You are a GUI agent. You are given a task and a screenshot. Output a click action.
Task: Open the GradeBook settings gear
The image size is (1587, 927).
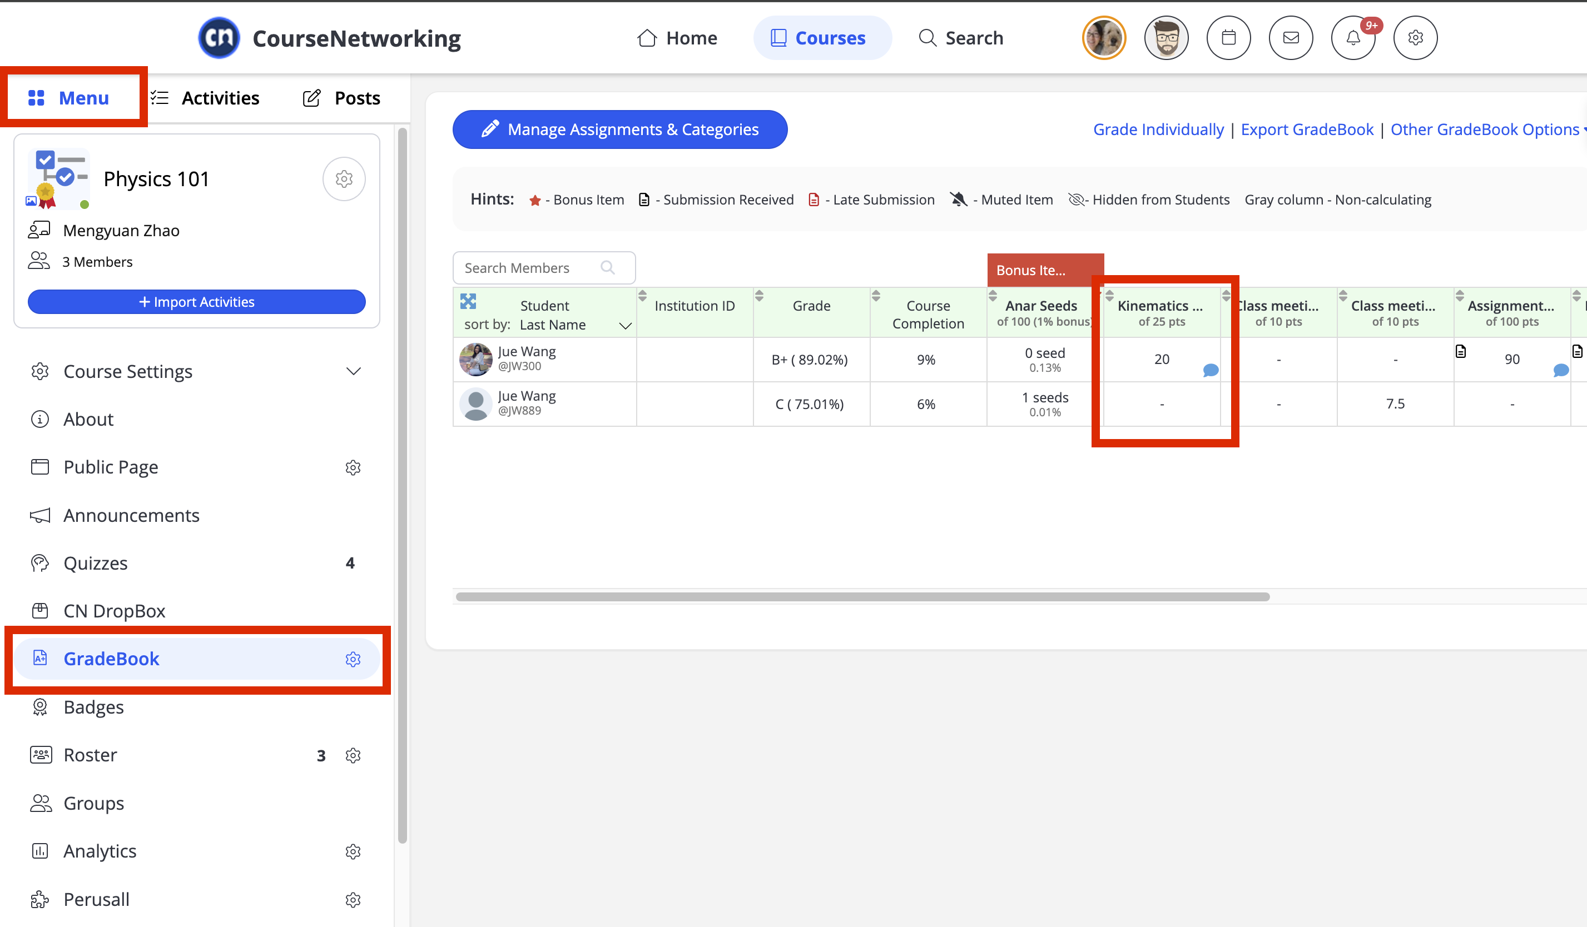353,659
